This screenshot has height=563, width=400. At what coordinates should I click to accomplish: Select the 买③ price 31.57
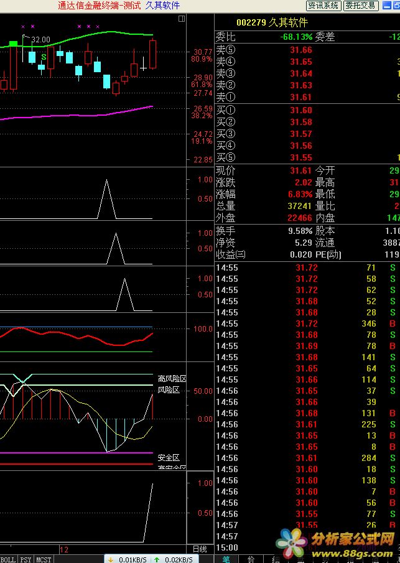[301, 134]
